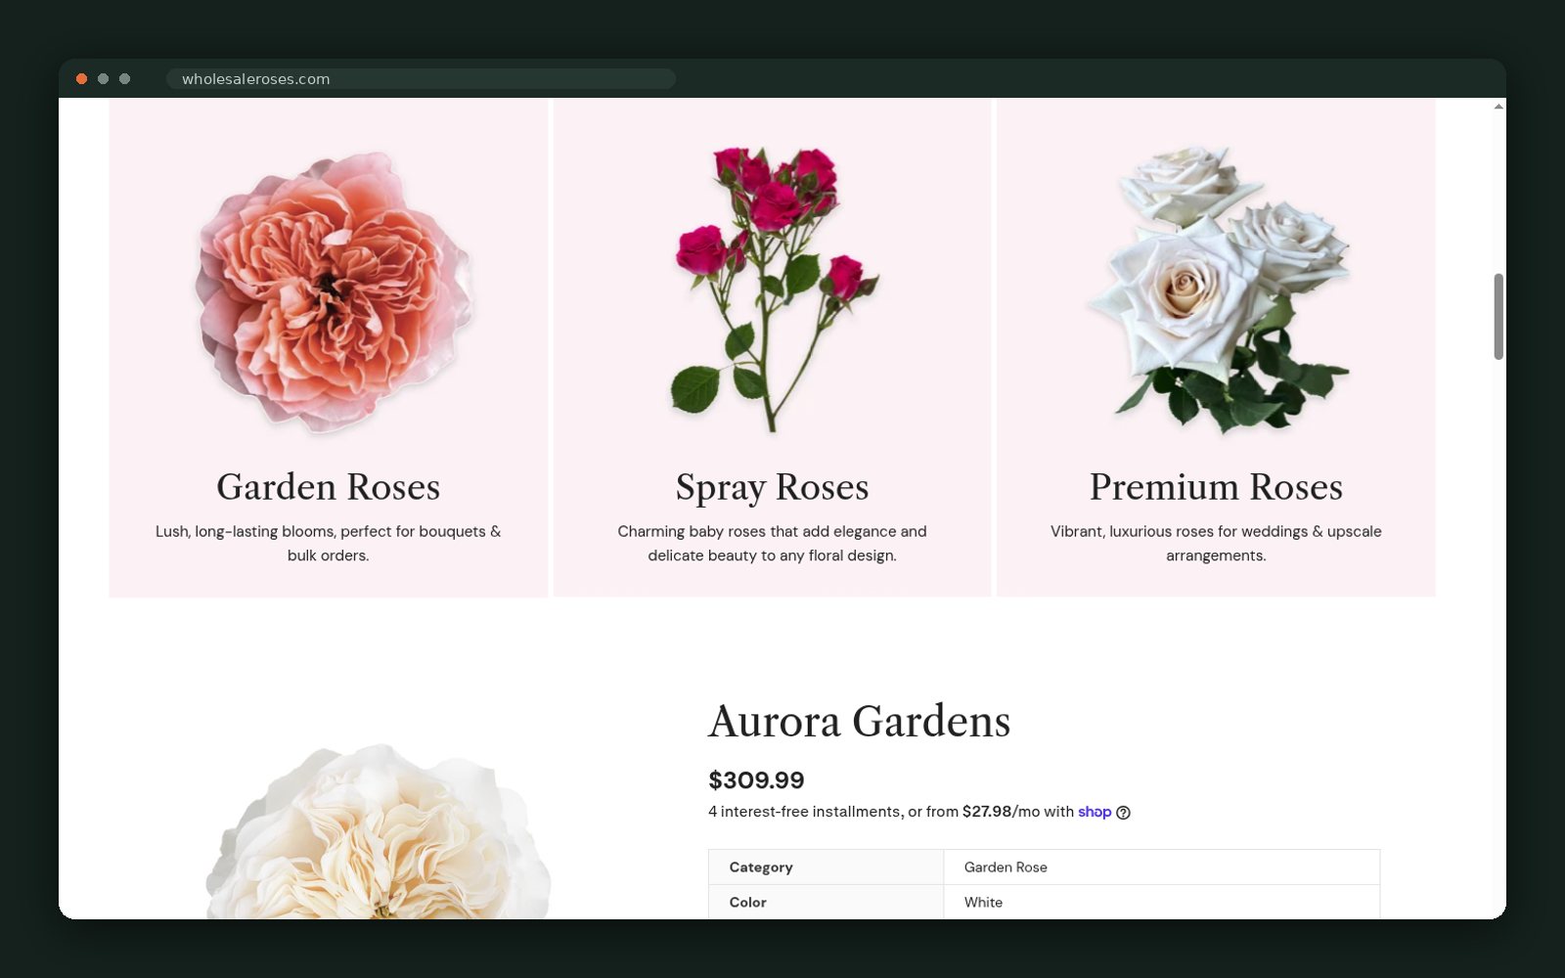1565x978 pixels.
Task: Click the pink spray roses image
Action: [x=774, y=289]
